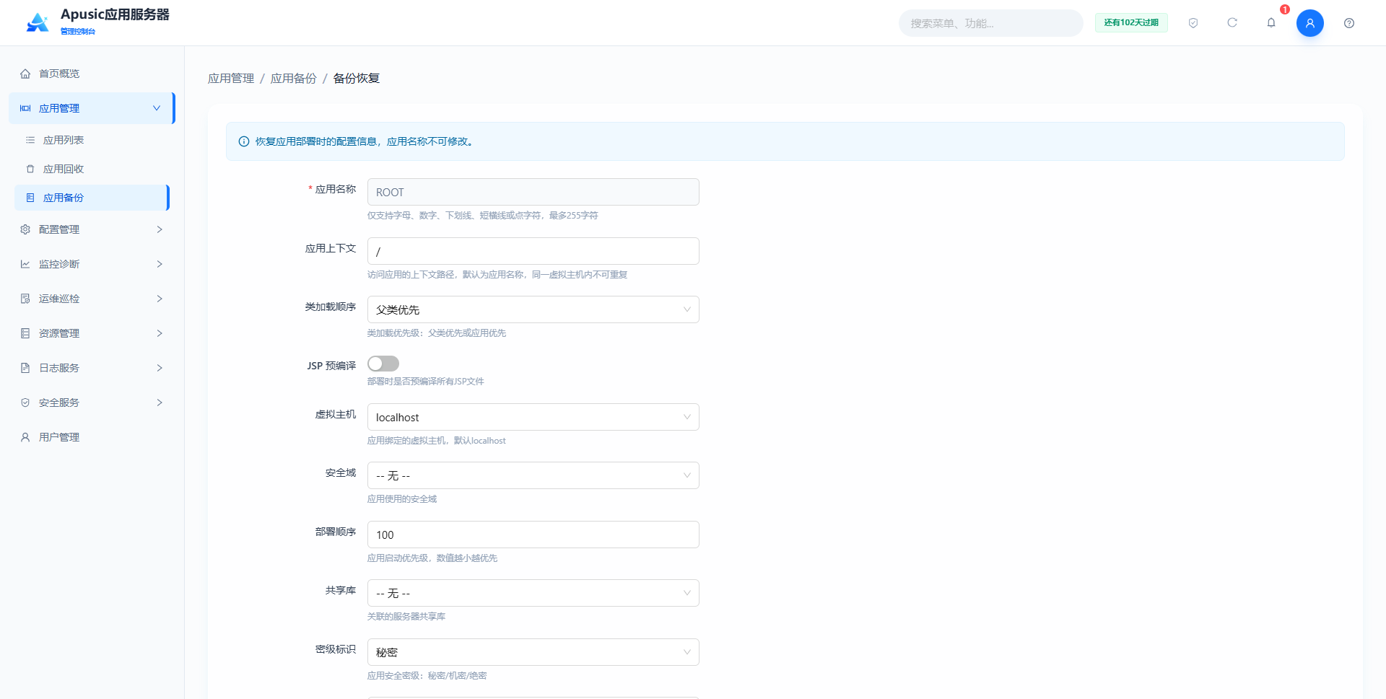Click the Apusic logo icon
Image resolution: width=1386 pixels, height=699 pixels.
coord(38,22)
